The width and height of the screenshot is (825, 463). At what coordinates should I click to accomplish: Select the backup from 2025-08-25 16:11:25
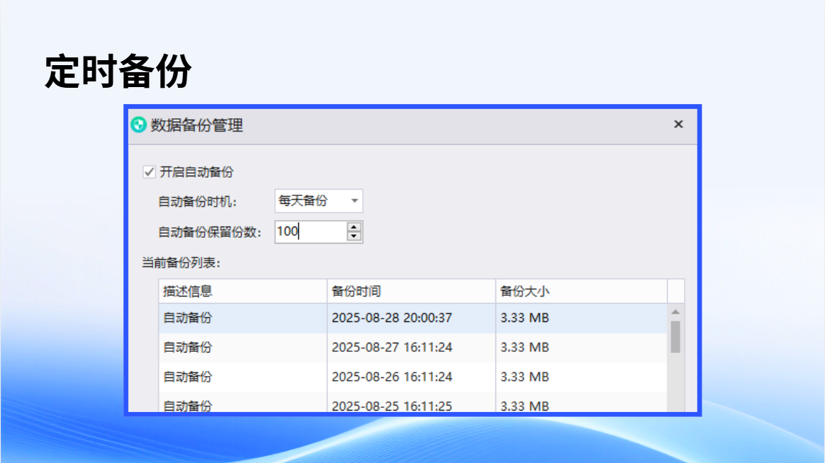413,405
